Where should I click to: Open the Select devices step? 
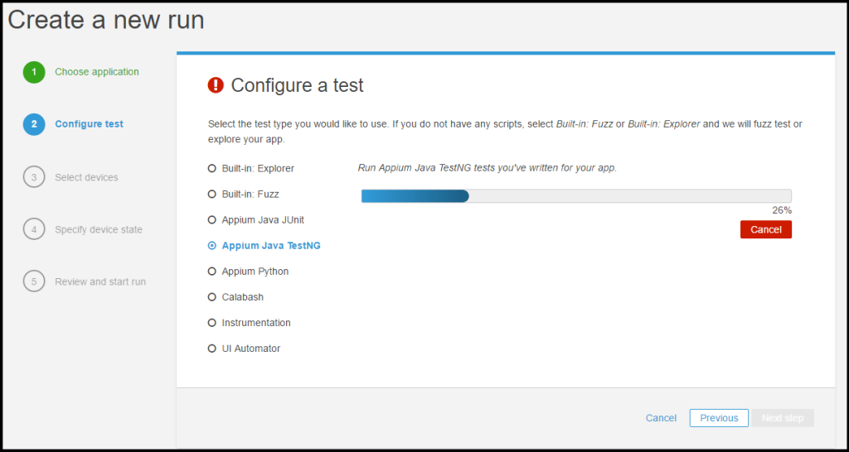click(86, 177)
